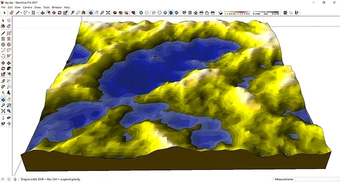The width and height of the screenshot is (340, 182).
Task: Activate the Zoom Window tool
Action: (x=9, y=105)
